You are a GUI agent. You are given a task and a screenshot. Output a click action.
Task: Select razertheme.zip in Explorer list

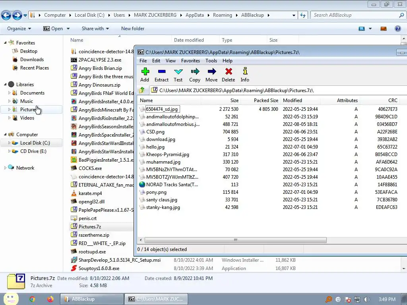pyautogui.click(x=90, y=235)
